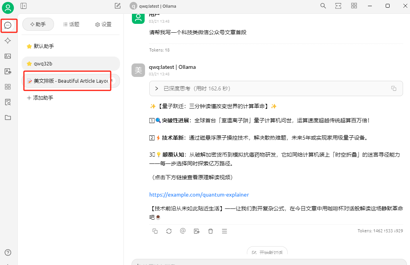Switch to the 设置 tab
This screenshot has width=410, height=265.
point(103,24)
